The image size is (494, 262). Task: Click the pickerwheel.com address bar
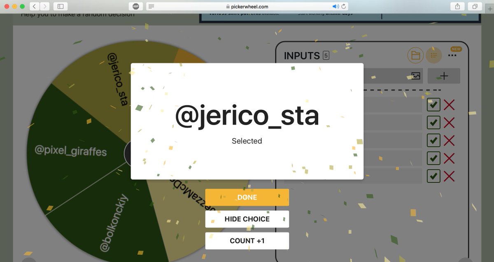click(x=247, y=6)
